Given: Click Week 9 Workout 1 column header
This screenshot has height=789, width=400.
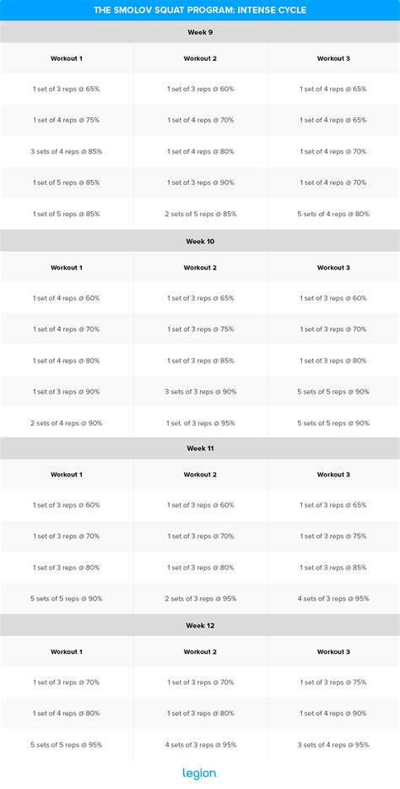Looking at the screenshot, I should [x=67, y=58].
